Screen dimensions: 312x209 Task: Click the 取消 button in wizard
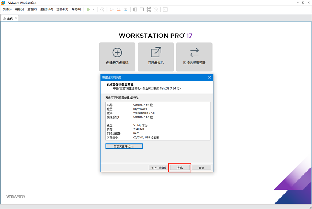202,168
